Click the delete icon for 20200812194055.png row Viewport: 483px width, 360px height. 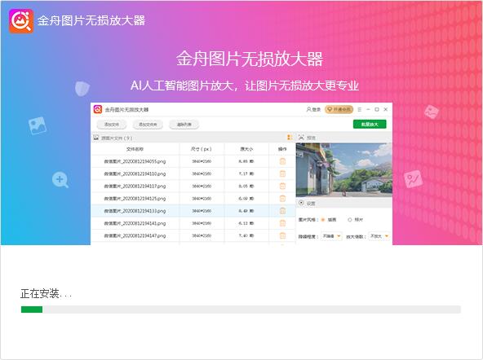(282, 161)
